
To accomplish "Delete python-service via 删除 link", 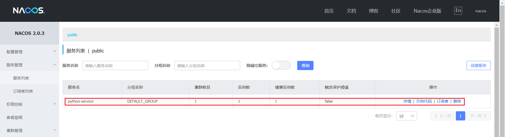I will coord(457,101).
